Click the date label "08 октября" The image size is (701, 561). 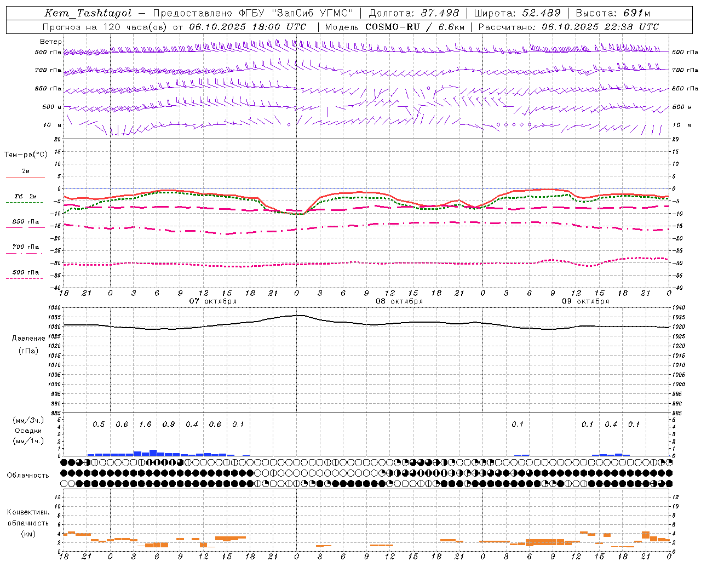click(399, 301)
